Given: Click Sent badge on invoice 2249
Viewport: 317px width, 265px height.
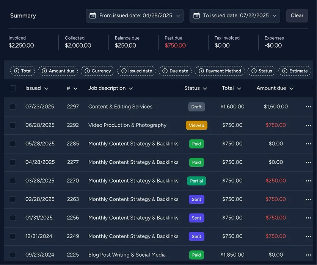Looking at the screenshot, I should tap(196, 237).
